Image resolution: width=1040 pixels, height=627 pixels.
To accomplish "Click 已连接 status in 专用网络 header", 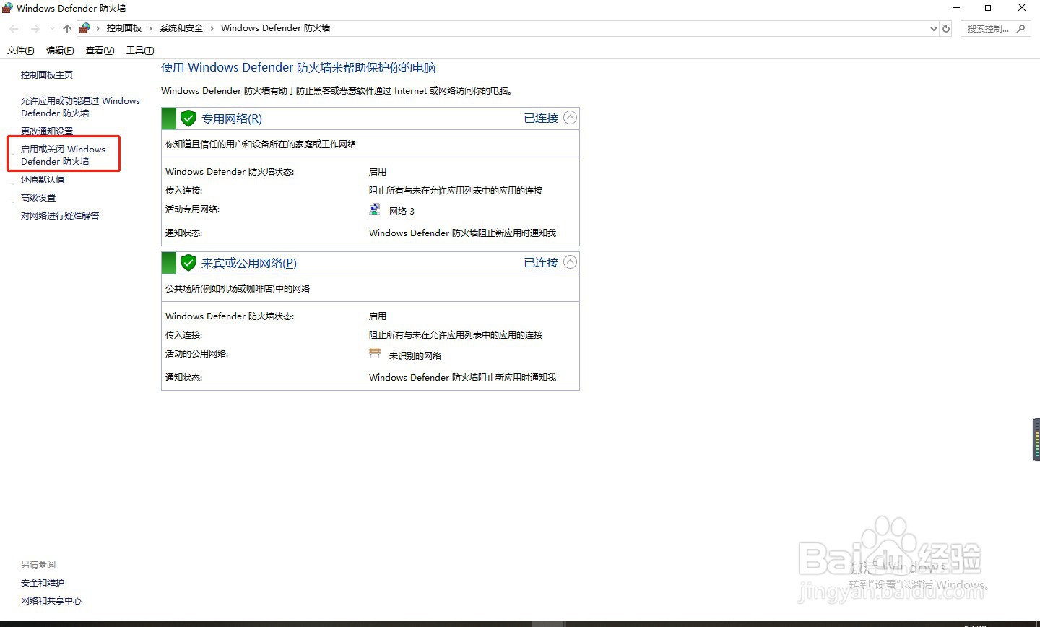I will [541, 118].
